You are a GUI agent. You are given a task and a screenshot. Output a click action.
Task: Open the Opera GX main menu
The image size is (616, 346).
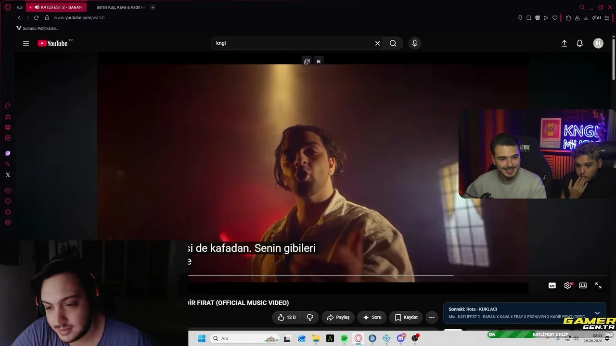click(8, 7)
